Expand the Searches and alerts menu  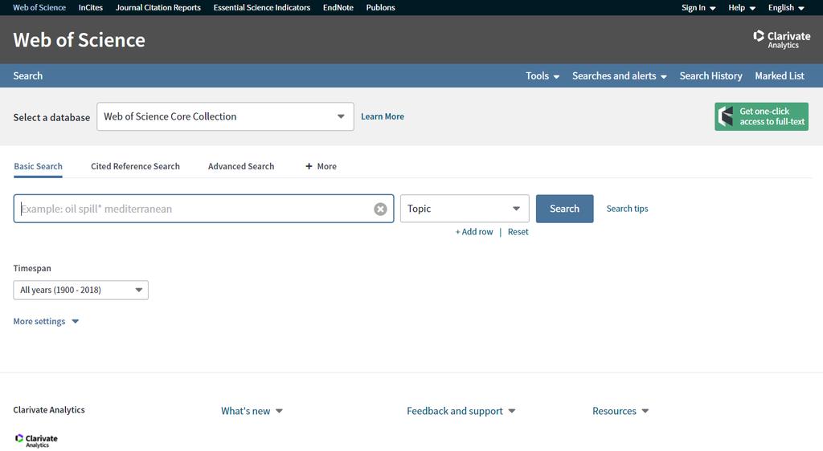620,76
